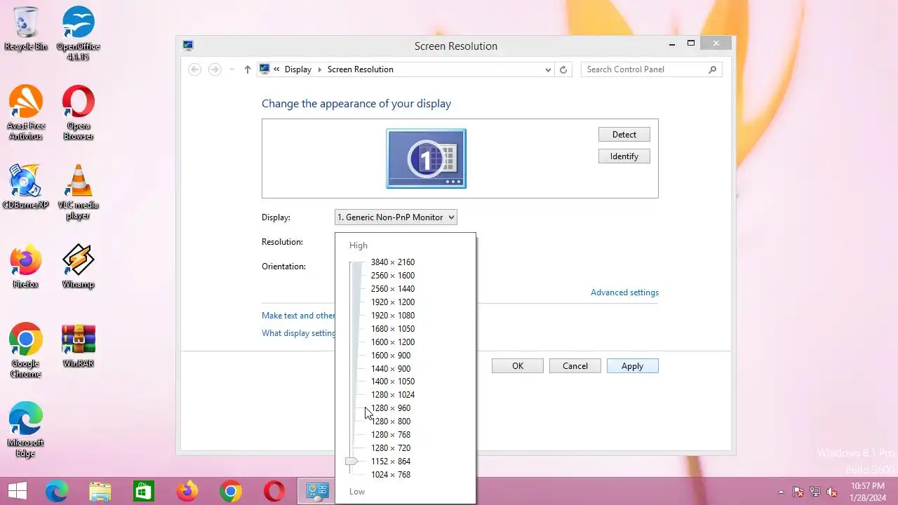Open the Make text and other items link
898x505 pixels.
(x=298, y=316)
